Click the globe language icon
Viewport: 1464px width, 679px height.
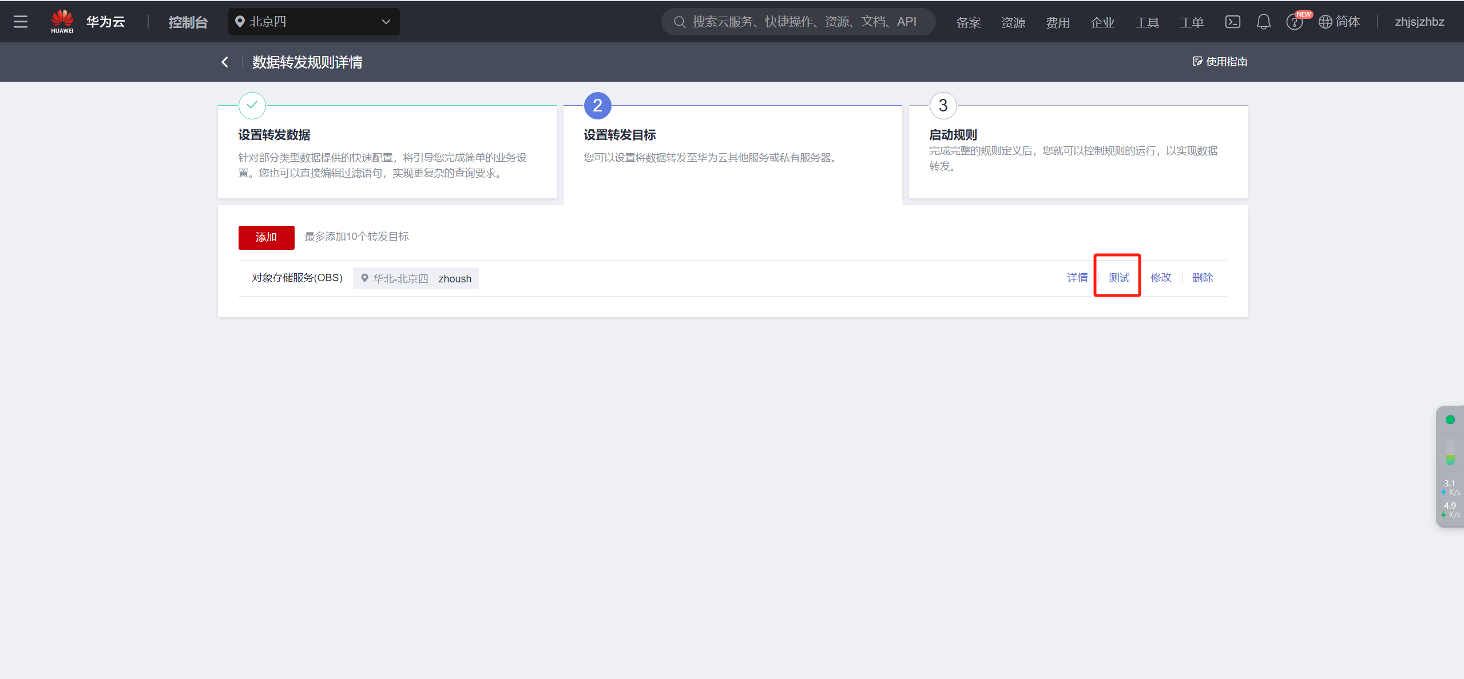1325,22
